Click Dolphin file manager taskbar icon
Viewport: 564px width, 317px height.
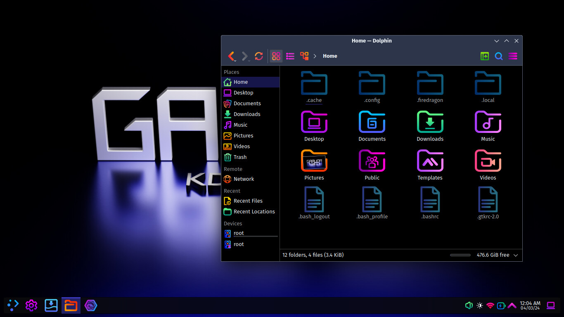tap(71, 305)
